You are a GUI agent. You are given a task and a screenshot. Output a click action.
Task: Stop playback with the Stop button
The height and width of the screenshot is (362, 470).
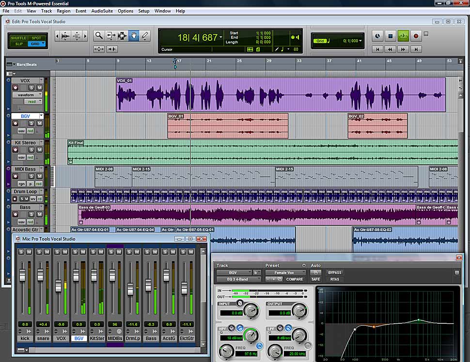[390, 36]
